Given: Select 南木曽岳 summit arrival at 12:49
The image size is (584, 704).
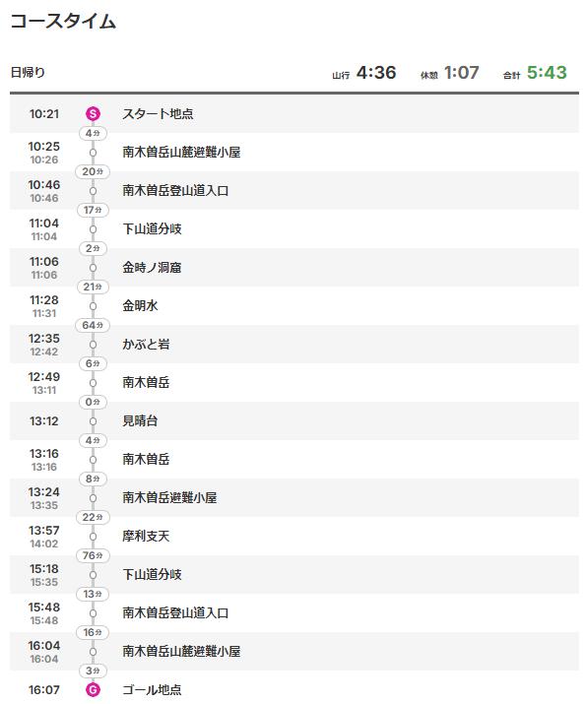Looking at the screenshot, I should coord(146,383).
